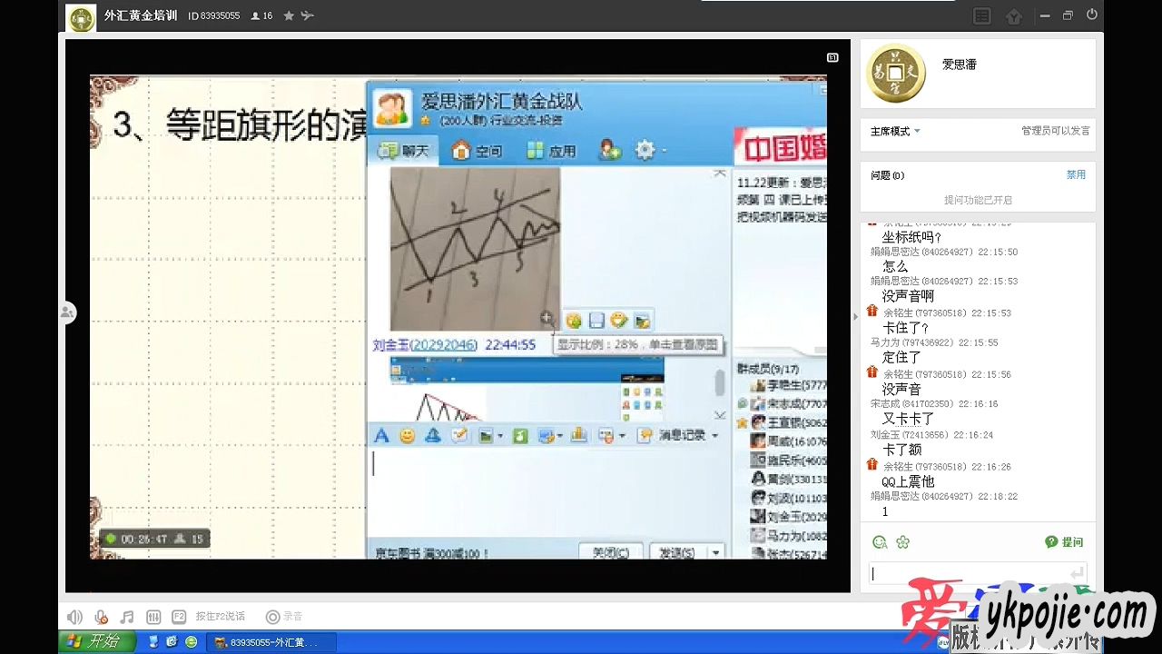Click the hand-drawn chart image in QQ chat
Screen dimensions: 1162x654
pos(475,248)
